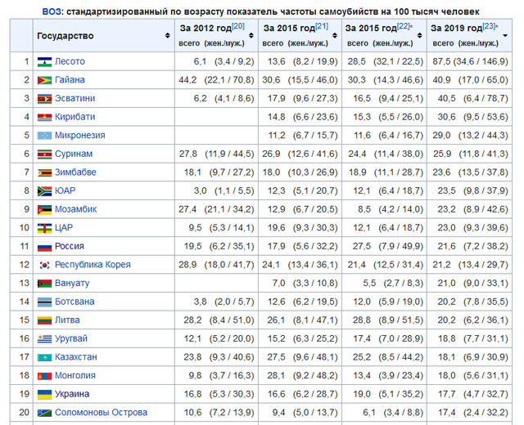Image resolution: width=524 pixels, height=425 pixels.
Task: Sort table by Государство column arrows
Action: tap(167, 35)
